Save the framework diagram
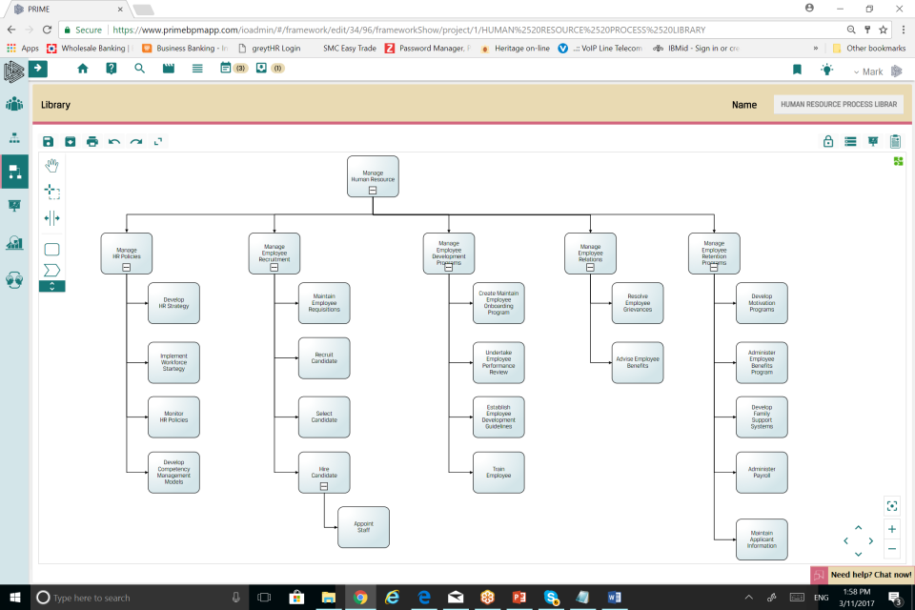 (48, 140)
